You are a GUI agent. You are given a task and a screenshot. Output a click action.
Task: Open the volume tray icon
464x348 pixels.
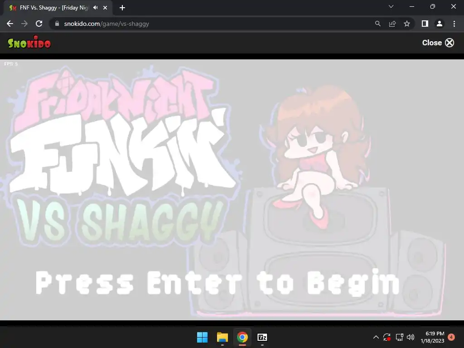411,337
